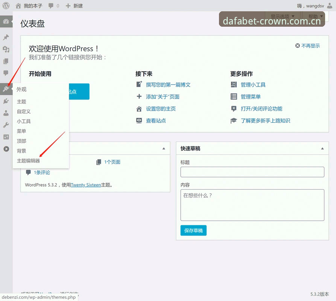Click the pages icon beside 1个页面

99,162
